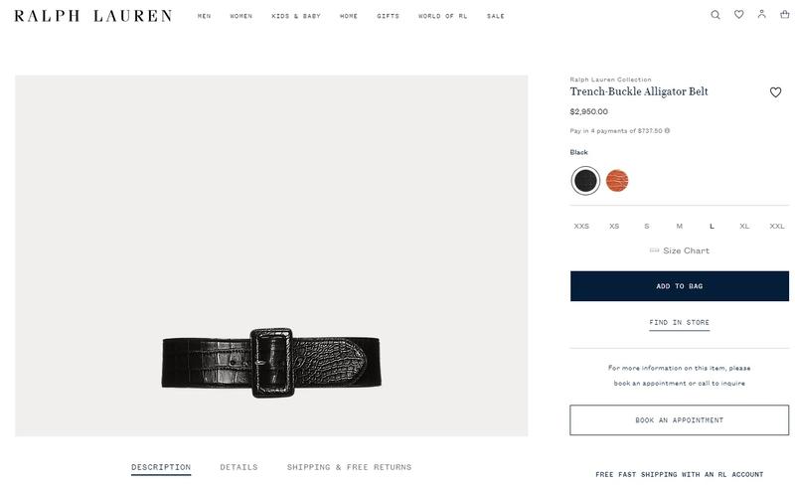Click the Add to Bag button

[680, 286]
